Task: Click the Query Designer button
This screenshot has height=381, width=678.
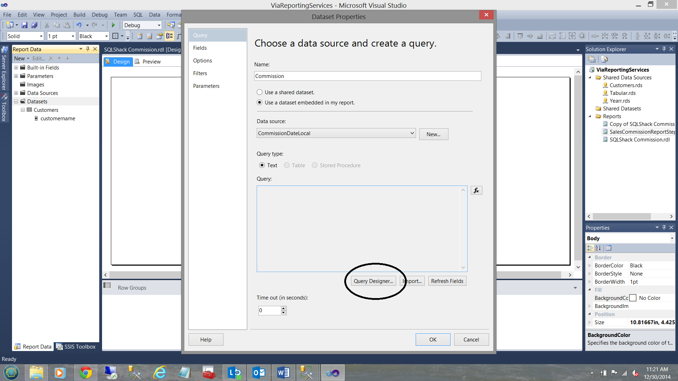Action: click(373, 281)
